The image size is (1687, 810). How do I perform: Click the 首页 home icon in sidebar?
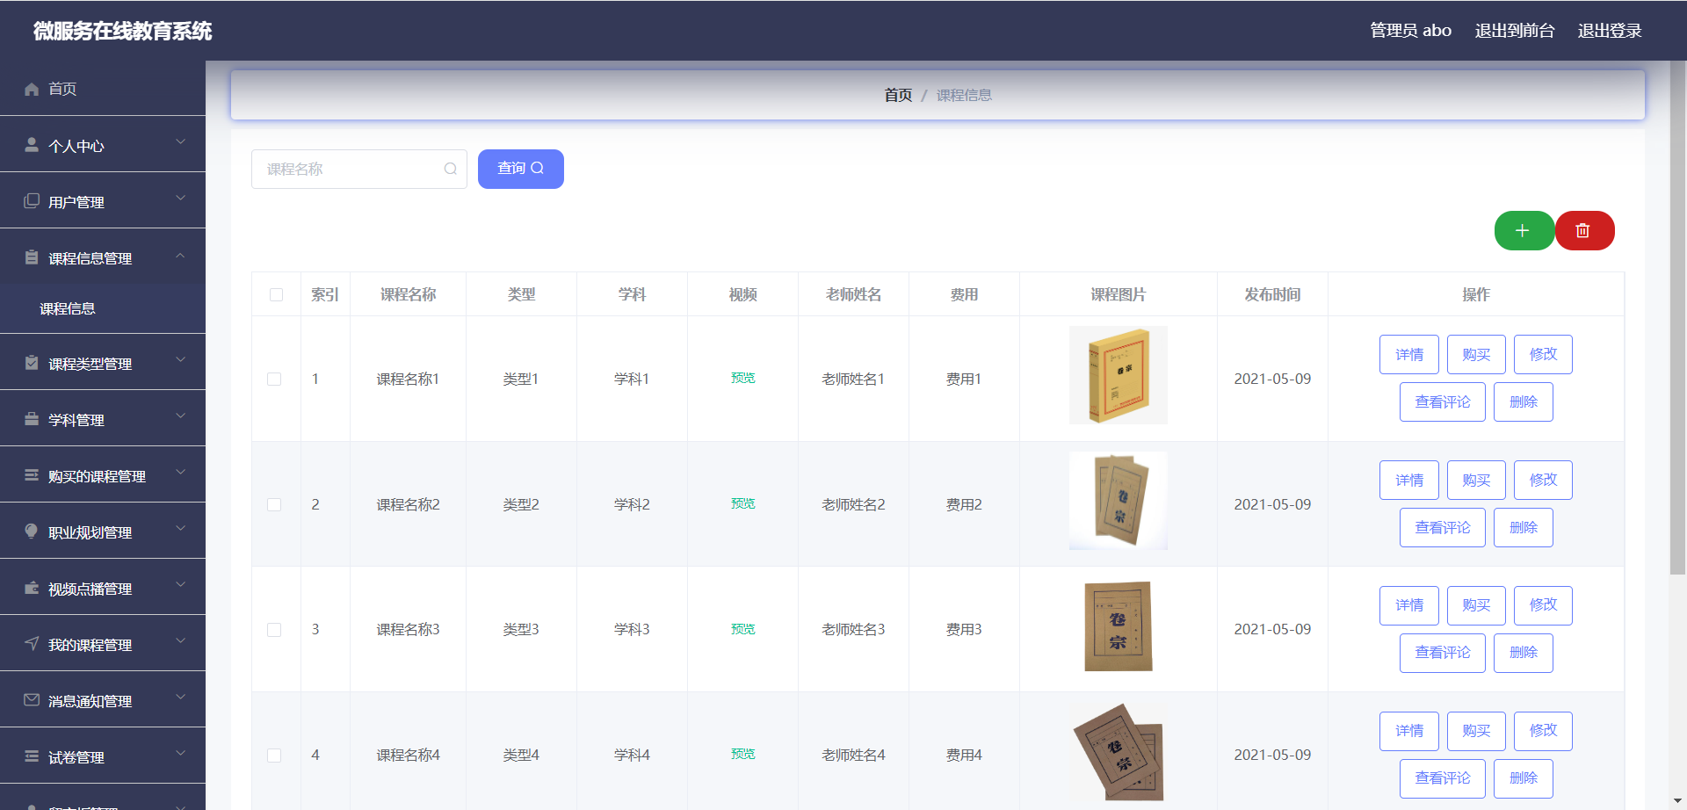[31, 89]
